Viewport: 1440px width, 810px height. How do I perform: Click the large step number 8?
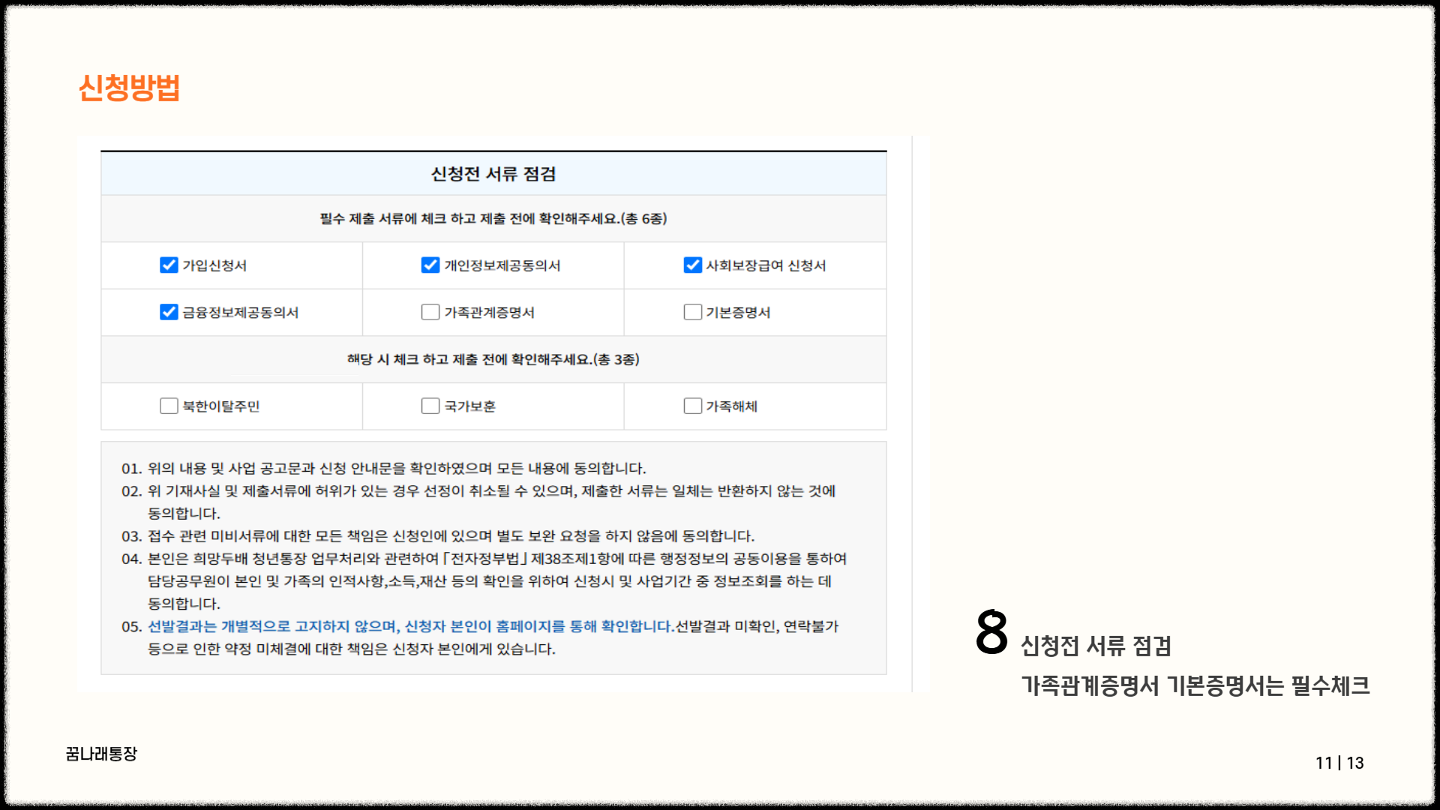pyautogui.click(x=991, y=631)
